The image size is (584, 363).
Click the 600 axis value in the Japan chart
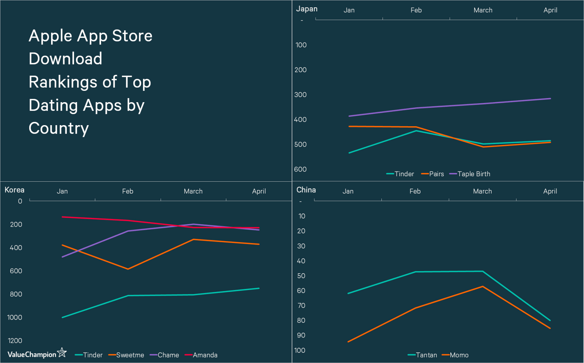tap(300, 169)
